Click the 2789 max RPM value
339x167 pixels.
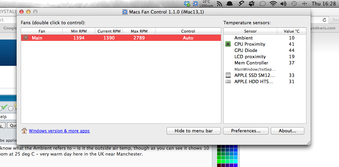(139, 38)
